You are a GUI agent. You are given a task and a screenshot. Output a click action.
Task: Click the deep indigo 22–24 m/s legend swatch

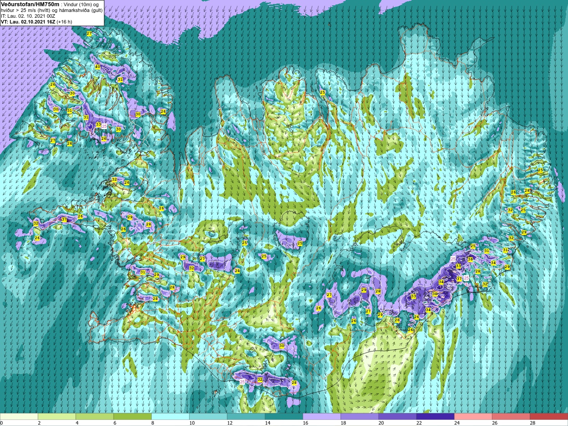pos(435,417)
